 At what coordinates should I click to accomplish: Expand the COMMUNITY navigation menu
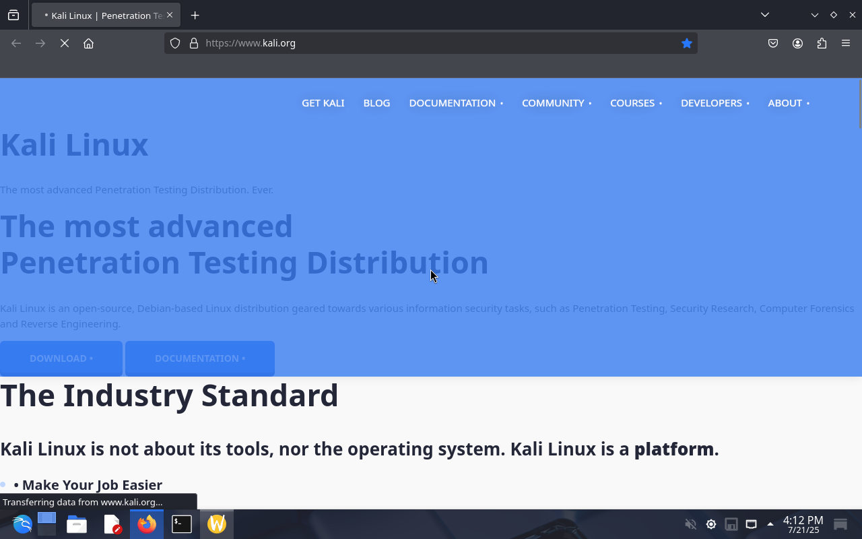pyautogui.click(x=556, y=103)
